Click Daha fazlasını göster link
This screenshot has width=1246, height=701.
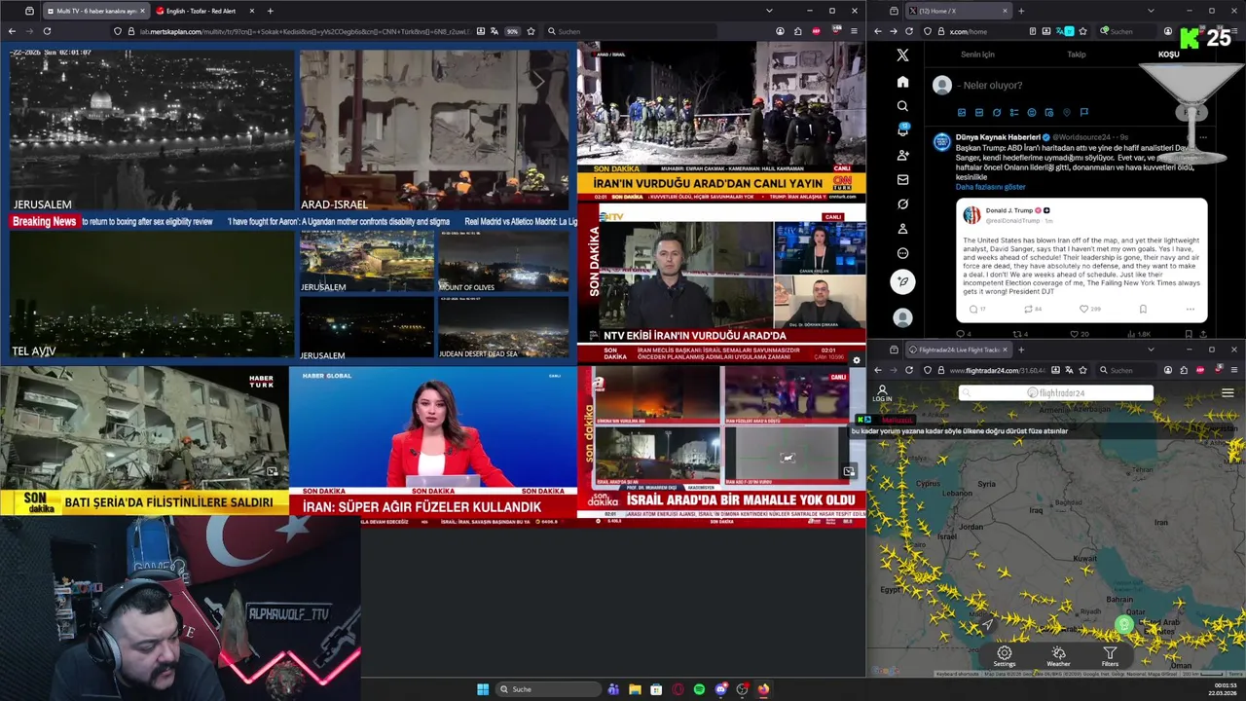[990, 187]
